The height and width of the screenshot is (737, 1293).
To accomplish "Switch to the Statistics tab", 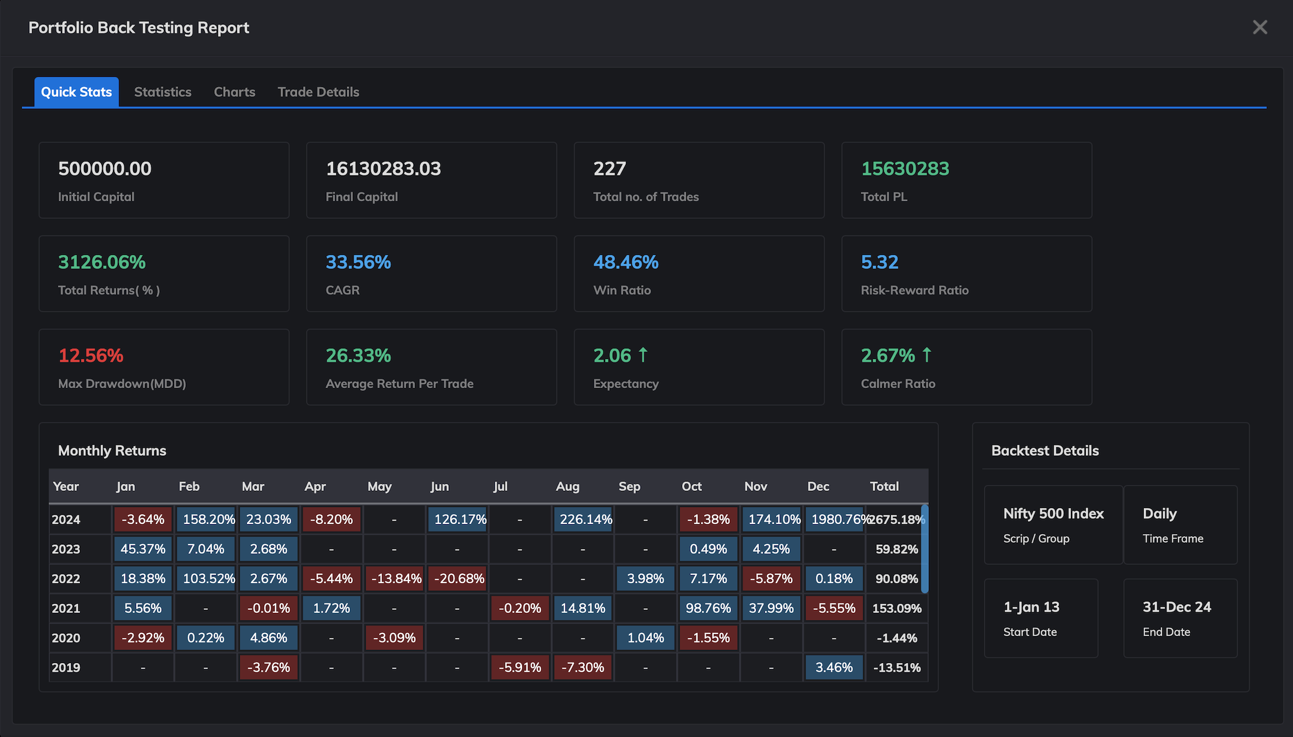I will coord(163,92).
